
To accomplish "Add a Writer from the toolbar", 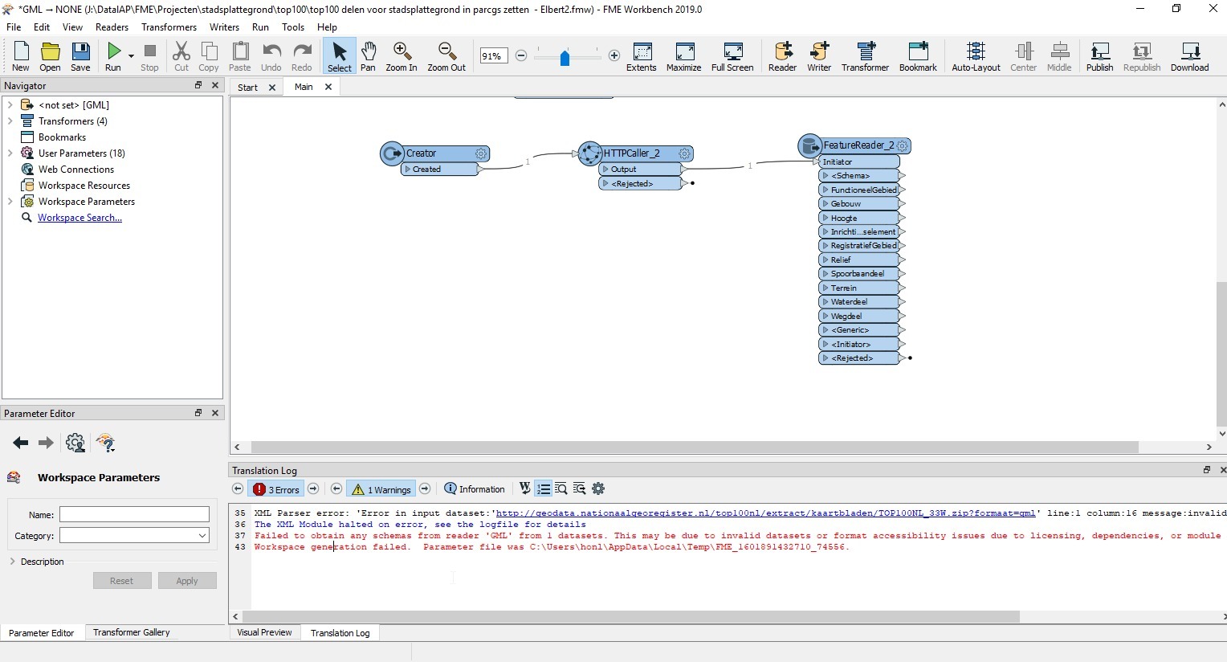I will pyautogui.click(x=819, y=56).
